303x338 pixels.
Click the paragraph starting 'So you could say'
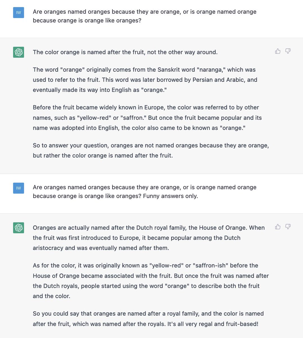point(148,319)
